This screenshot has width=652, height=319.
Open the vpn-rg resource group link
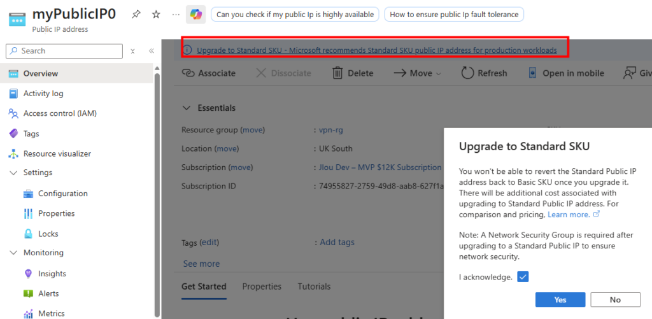[331, 130]
